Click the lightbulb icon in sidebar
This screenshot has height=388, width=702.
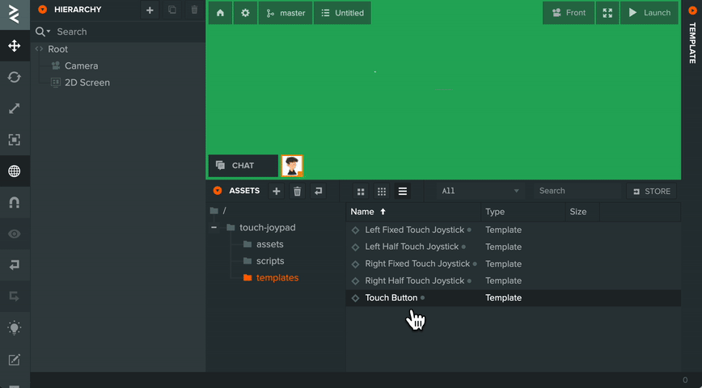pyautogui.click(x=15, y=327)
